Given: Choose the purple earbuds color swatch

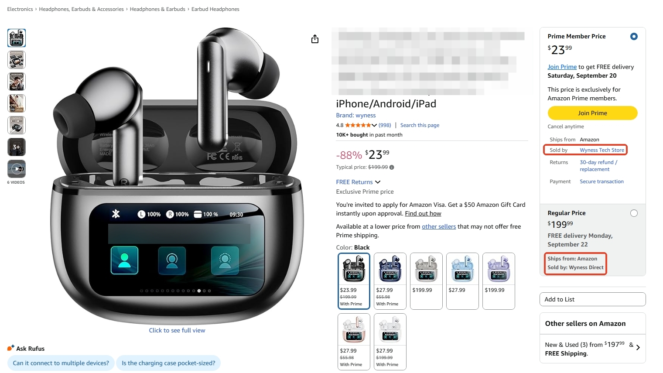Looking at the screenshot, I should coord(499,281).
